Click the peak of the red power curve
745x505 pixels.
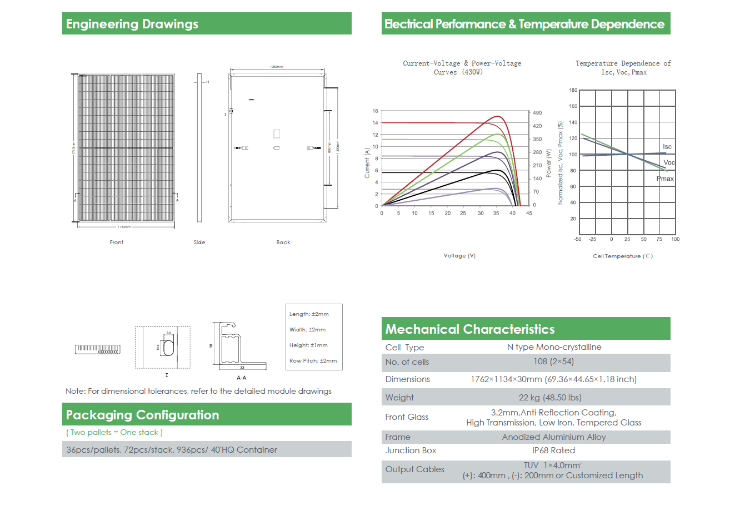[498, 116]
